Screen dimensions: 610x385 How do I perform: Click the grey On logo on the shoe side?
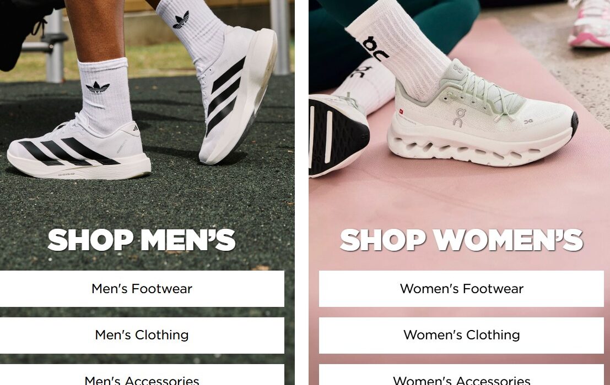point(460,118)
